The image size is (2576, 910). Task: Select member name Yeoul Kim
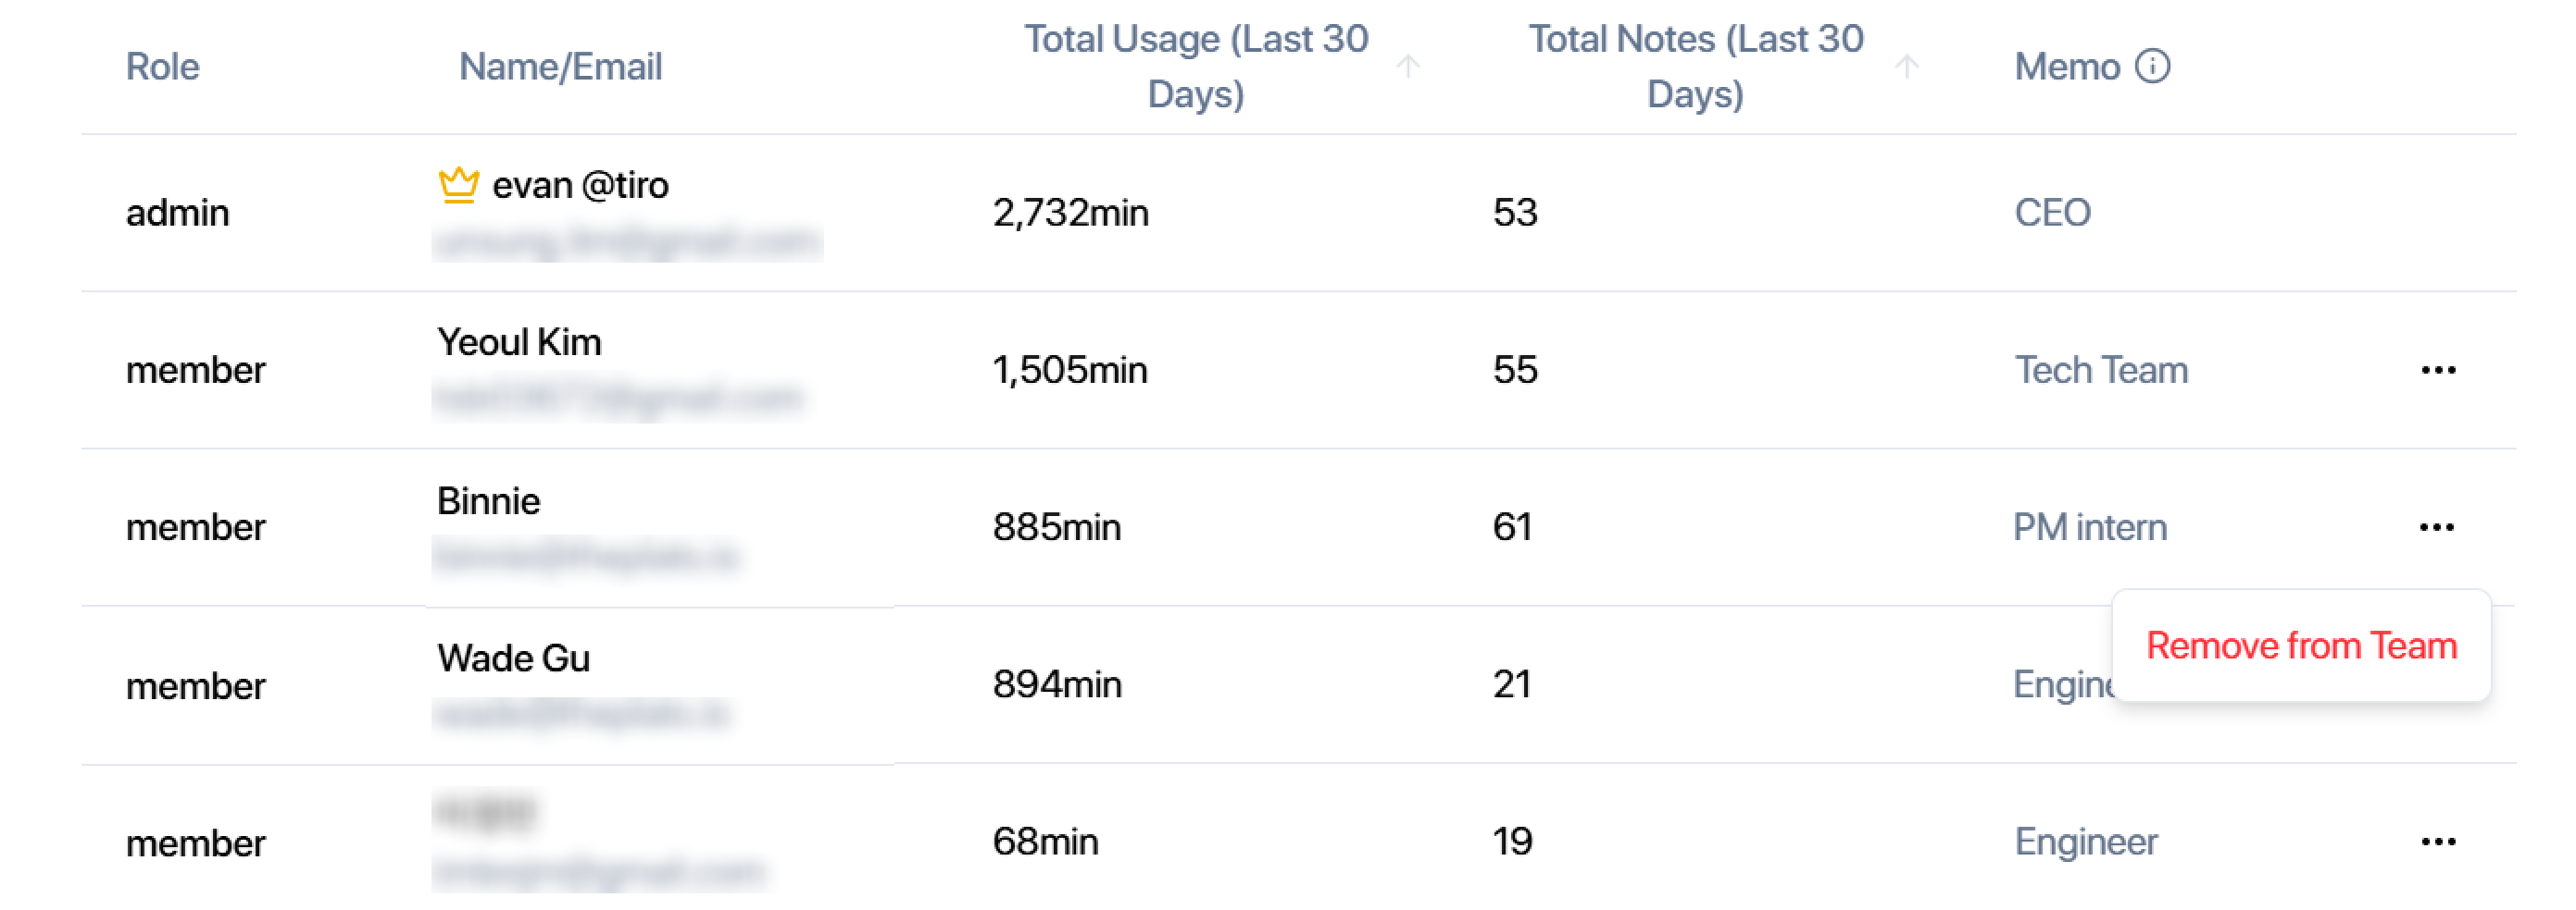tap(519, 342)
